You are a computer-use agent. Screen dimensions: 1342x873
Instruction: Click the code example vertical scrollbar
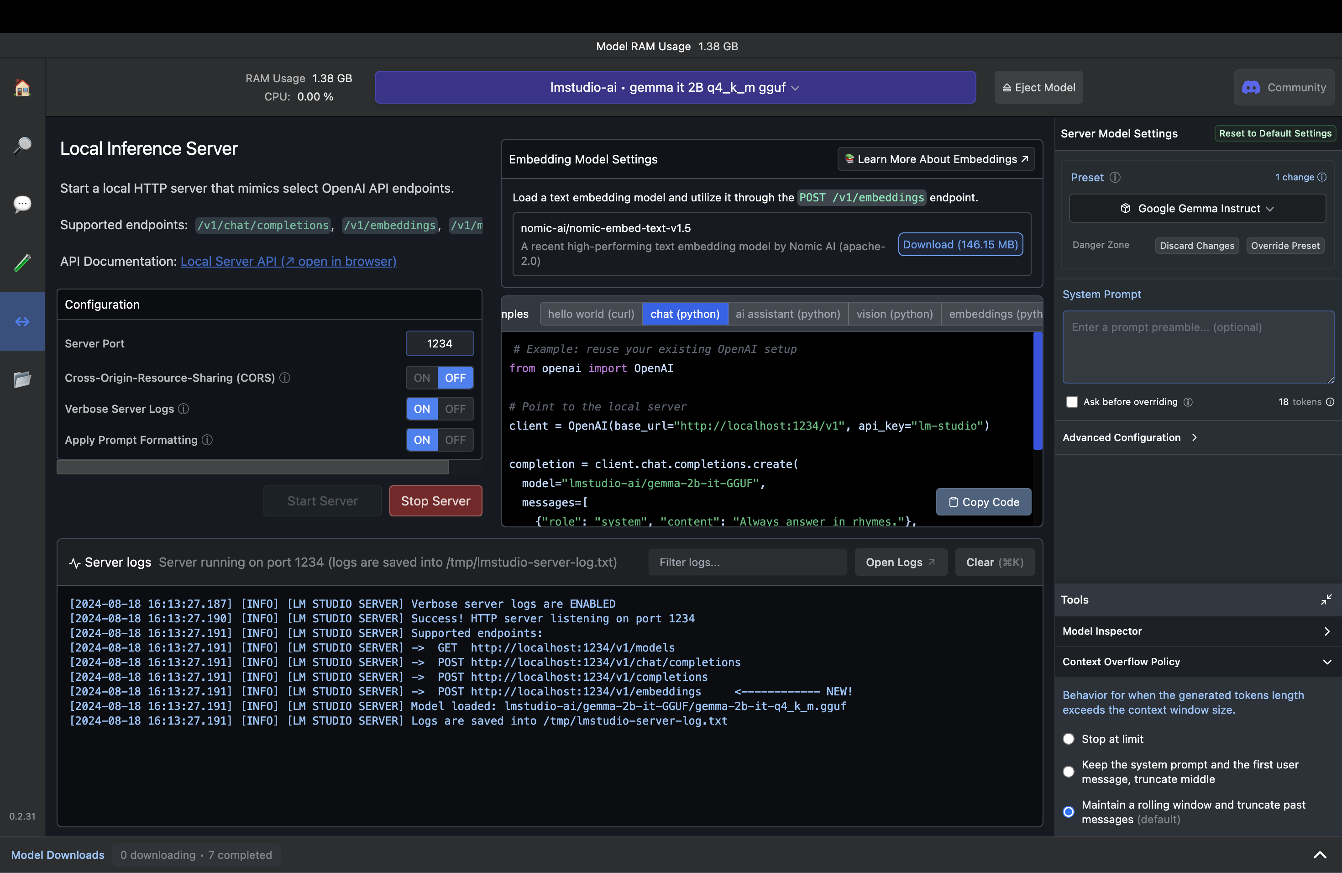pos(1038,390)
